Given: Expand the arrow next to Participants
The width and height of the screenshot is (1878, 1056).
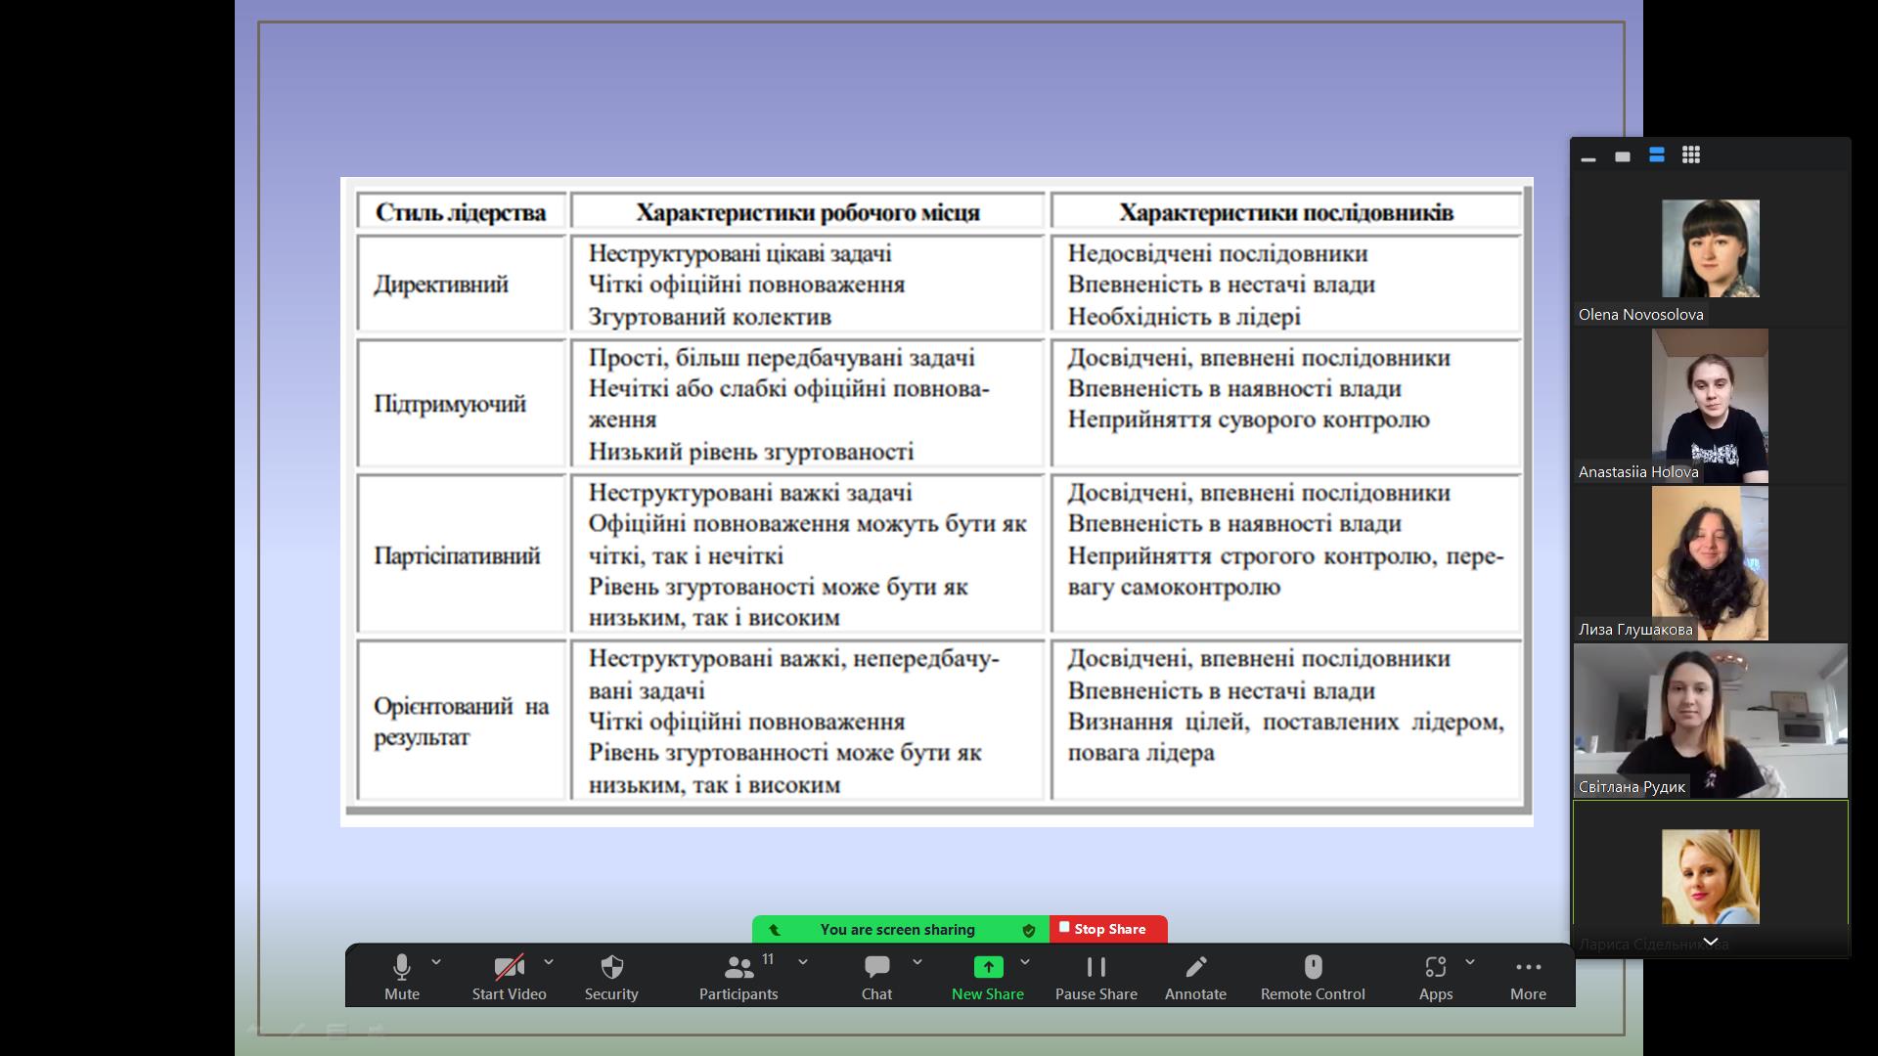Looking at the screenshot, I should pos(803,962).
